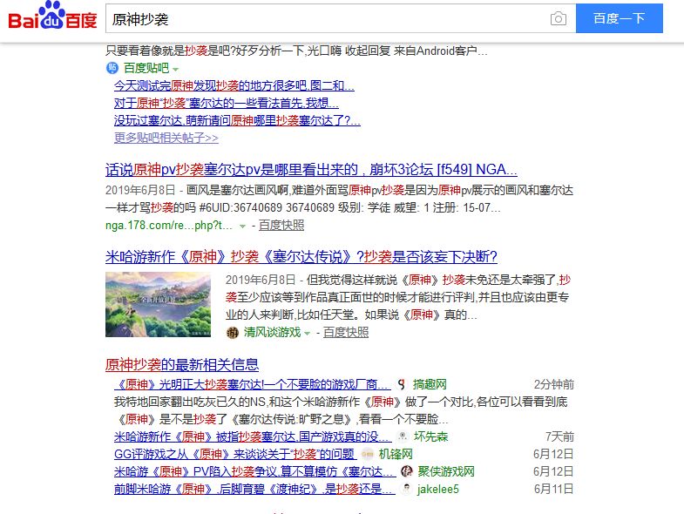
Task: Click the jakelee5 source name
Action: click(438, 489)
